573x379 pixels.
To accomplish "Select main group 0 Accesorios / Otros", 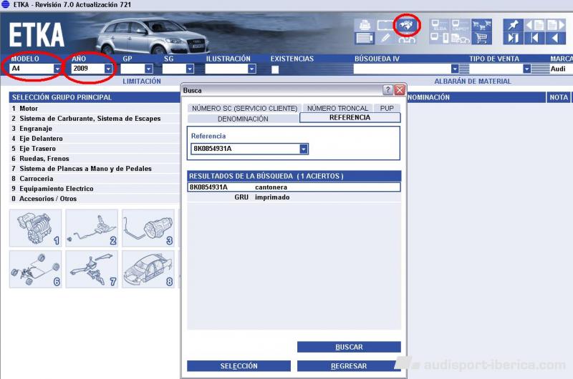I will click(x=95, y=199).
